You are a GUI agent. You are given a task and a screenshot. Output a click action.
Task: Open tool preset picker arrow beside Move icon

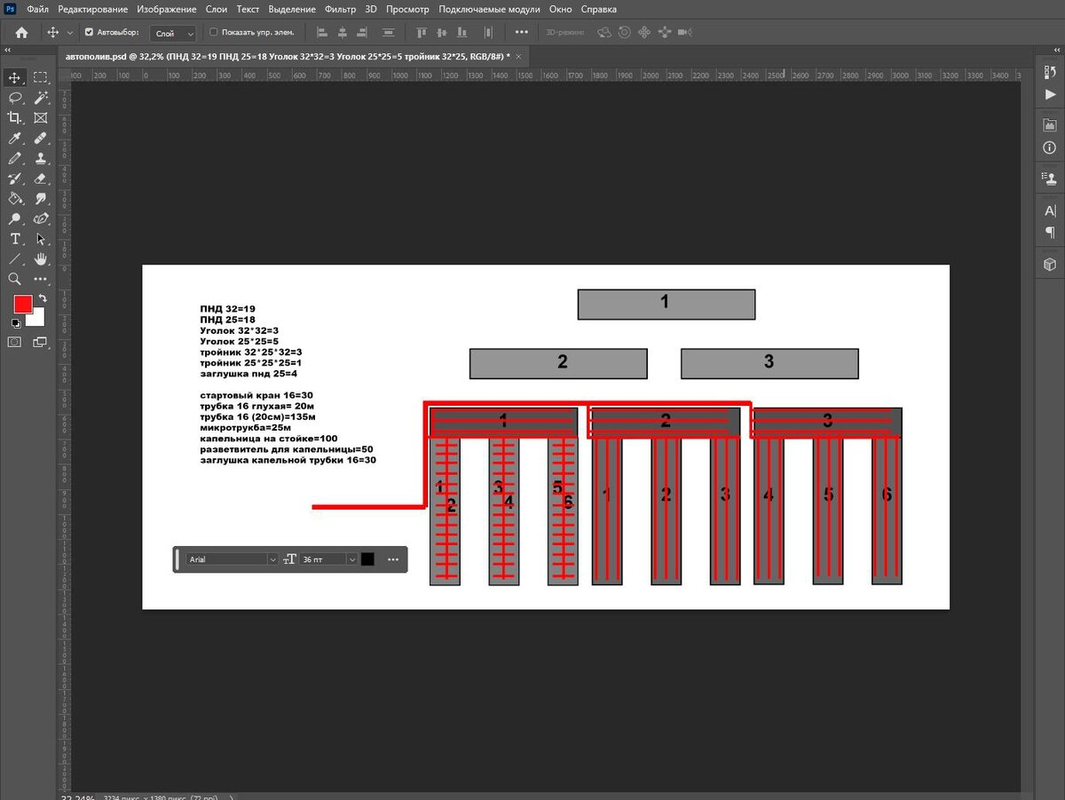(70, 33)
